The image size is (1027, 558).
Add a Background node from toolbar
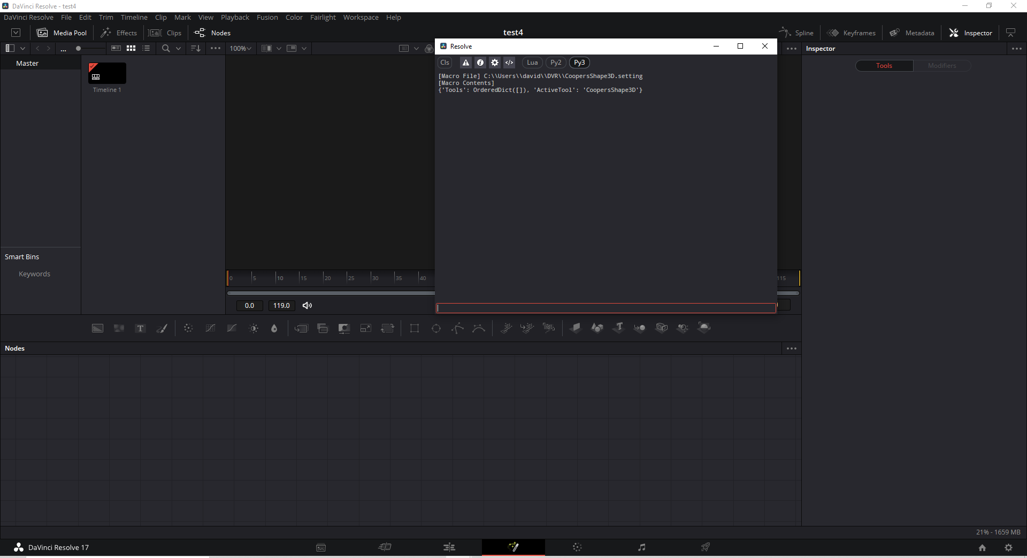pos(97,328)
